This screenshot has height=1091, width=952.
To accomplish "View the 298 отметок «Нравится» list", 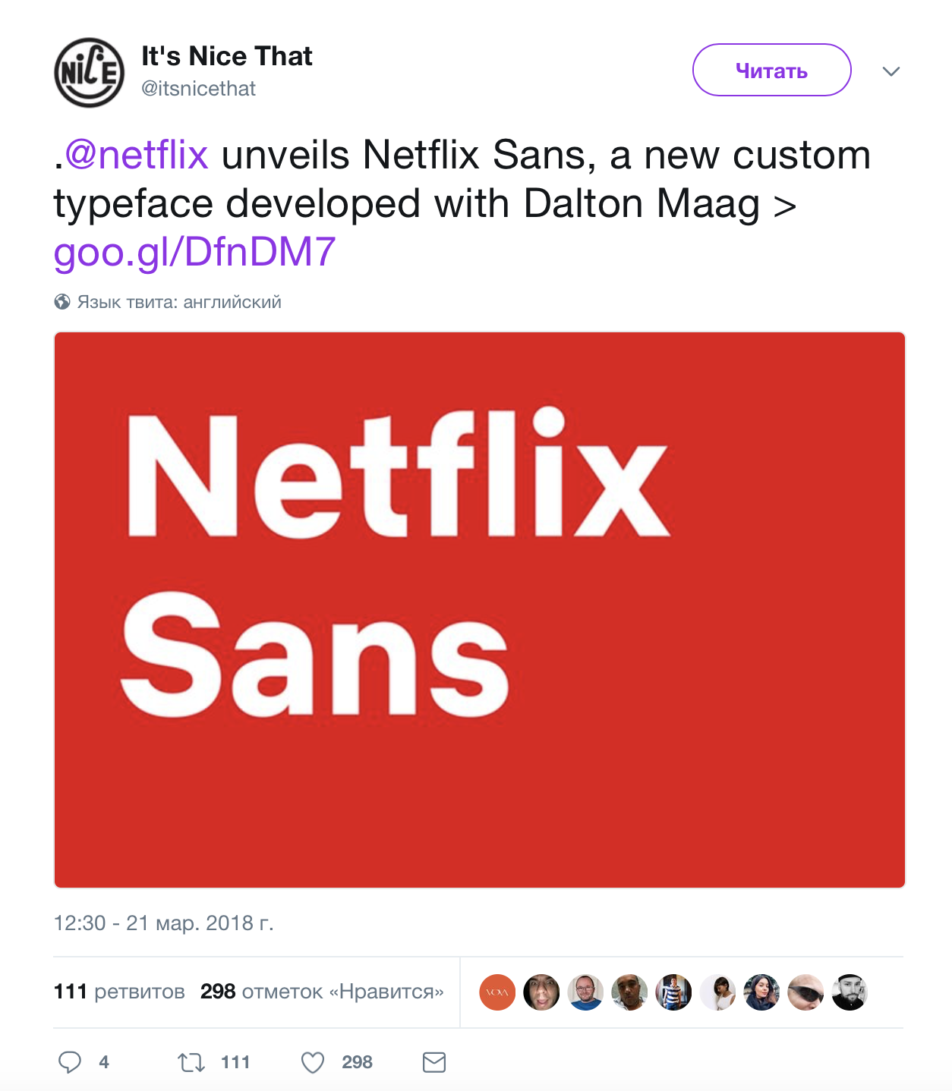I will (x=322, y=992).
